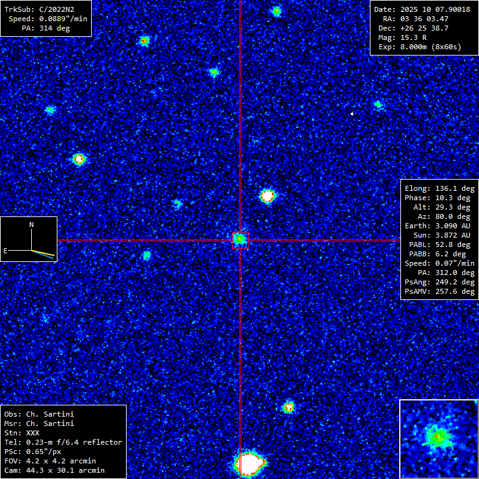Click the Tel 0.23-m f/6.4 reflector line

(x=63, y=442)
